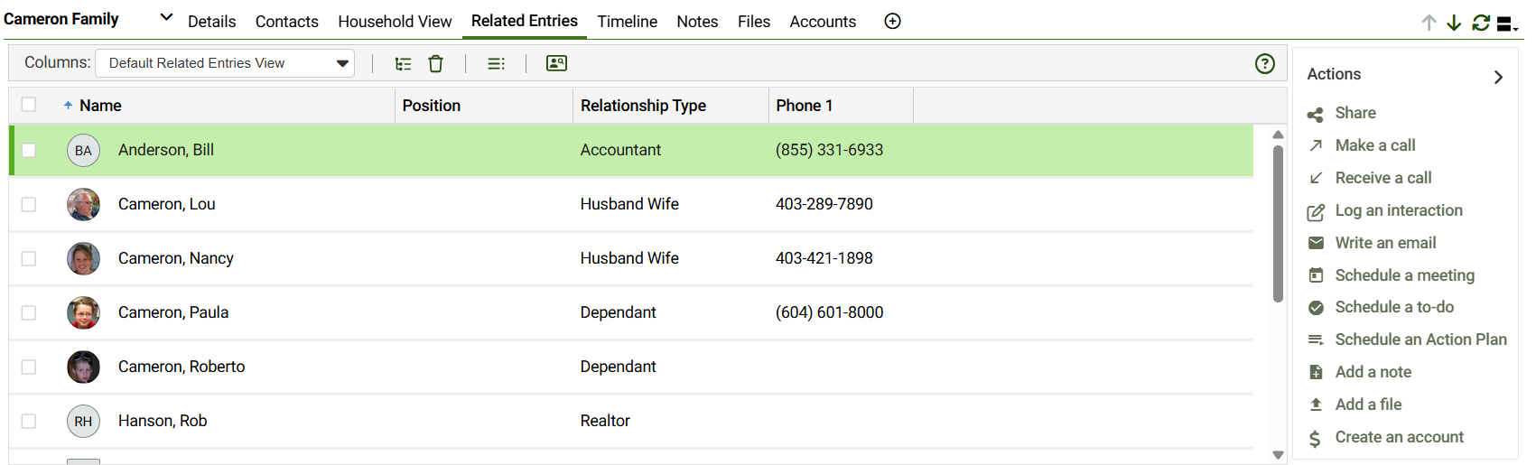Open the Cameron Family dropdown chevron
Viewport: 1536px width, 465px height.
(166, 17)
